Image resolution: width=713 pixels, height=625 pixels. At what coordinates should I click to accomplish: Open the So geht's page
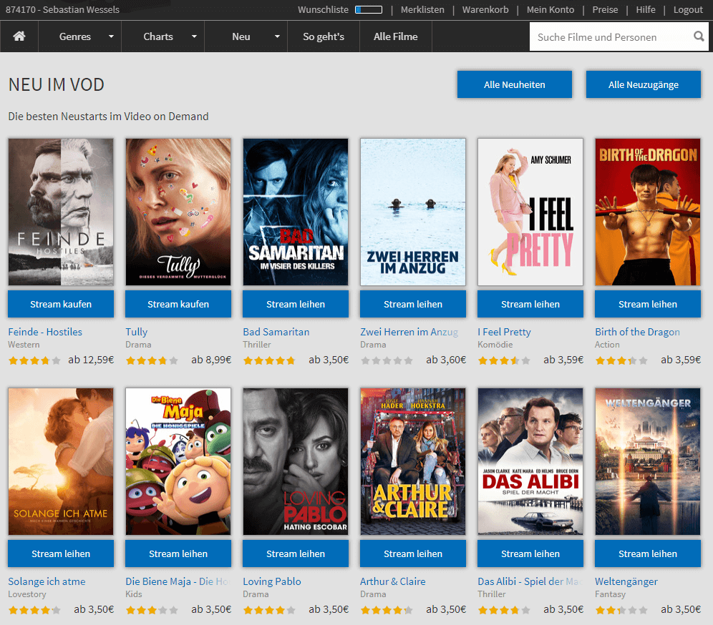pyautogui.click(x=324, y=36)
